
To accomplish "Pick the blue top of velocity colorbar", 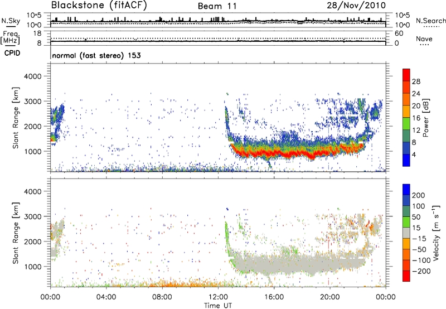I will point(406,190).
